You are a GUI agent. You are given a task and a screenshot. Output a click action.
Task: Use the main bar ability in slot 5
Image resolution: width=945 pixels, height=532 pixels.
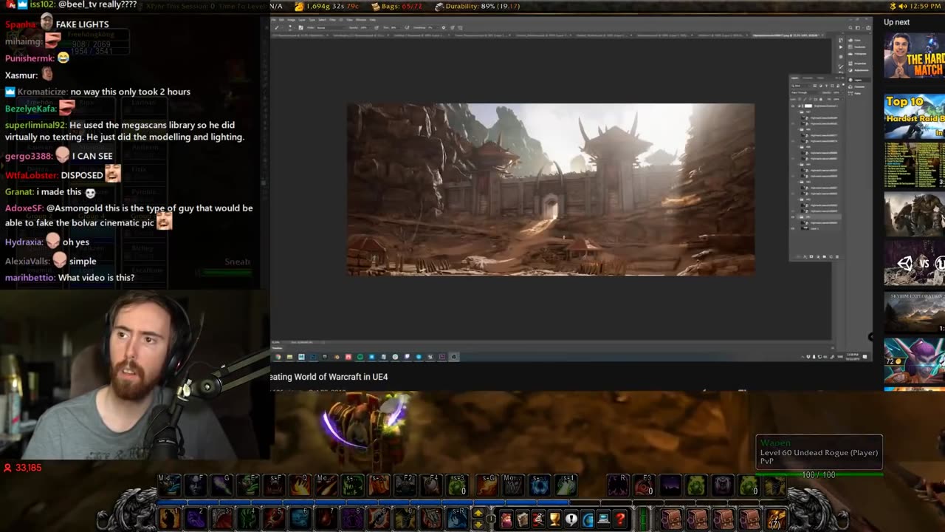[x=274, y=518]
